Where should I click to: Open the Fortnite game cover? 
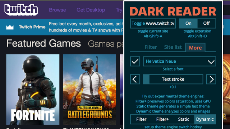tap(33, 89)
